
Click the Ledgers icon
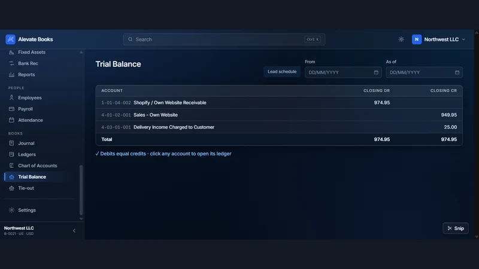point(11,154)
